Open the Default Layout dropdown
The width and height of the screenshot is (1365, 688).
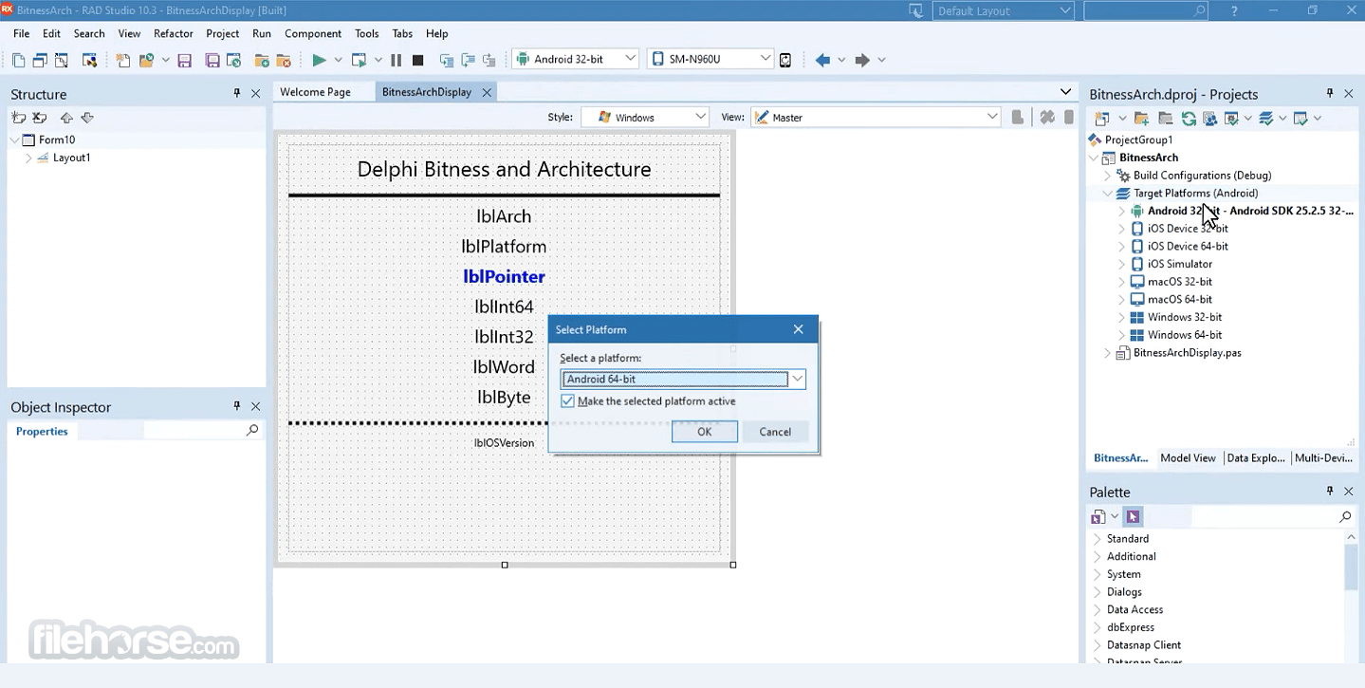pos(1064,11)
